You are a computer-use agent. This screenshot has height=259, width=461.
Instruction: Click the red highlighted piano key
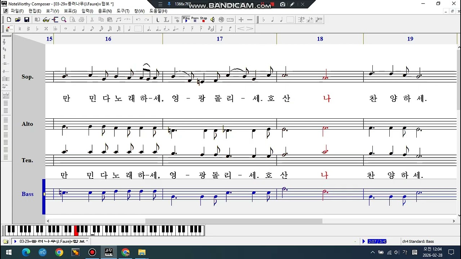[x=76, y=230]
